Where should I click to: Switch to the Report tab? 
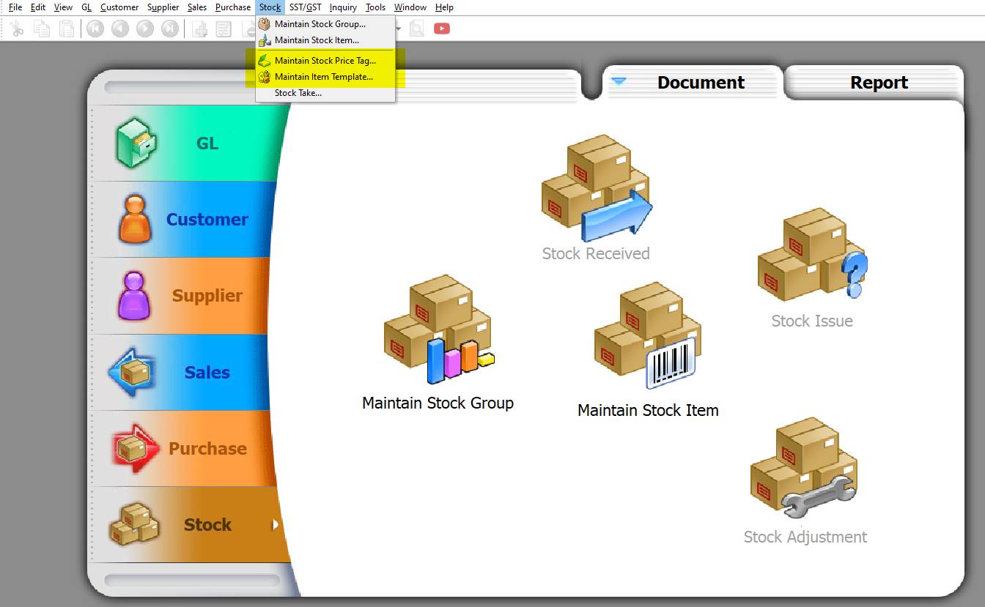point(879,83)
